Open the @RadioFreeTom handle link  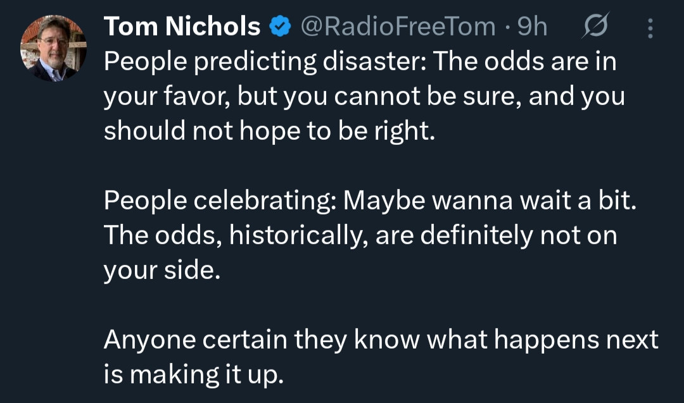(x=398, y=27)
